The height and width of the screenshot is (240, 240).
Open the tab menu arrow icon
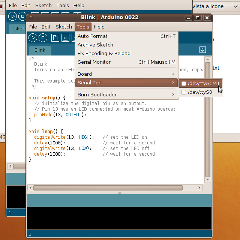[x=202, y=50]
